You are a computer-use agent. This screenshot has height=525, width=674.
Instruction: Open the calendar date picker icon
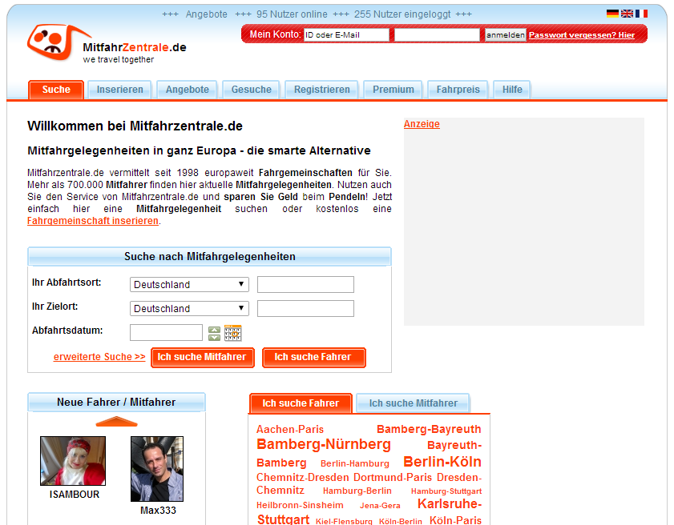(x=233, y=333)
